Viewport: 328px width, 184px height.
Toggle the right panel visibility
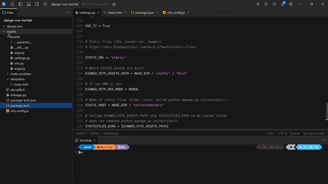point(37,4)
